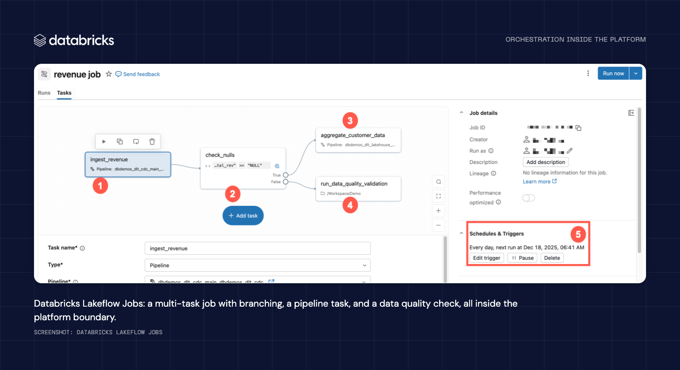Click the "No lineage information for this job." text
Image resolution: width=680 pixels, height=370 pixels.
point(565,173)
